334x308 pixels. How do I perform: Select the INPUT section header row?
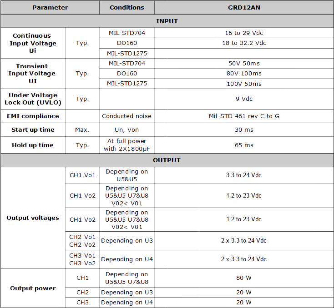(x=167, y=21)
